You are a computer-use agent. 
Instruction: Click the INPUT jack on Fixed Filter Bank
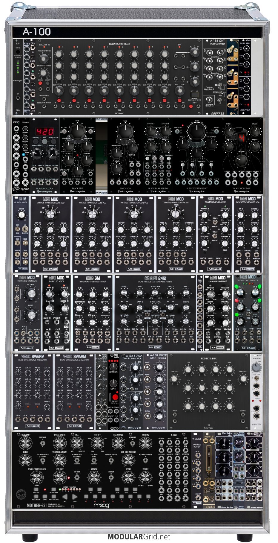coord(175,415)
